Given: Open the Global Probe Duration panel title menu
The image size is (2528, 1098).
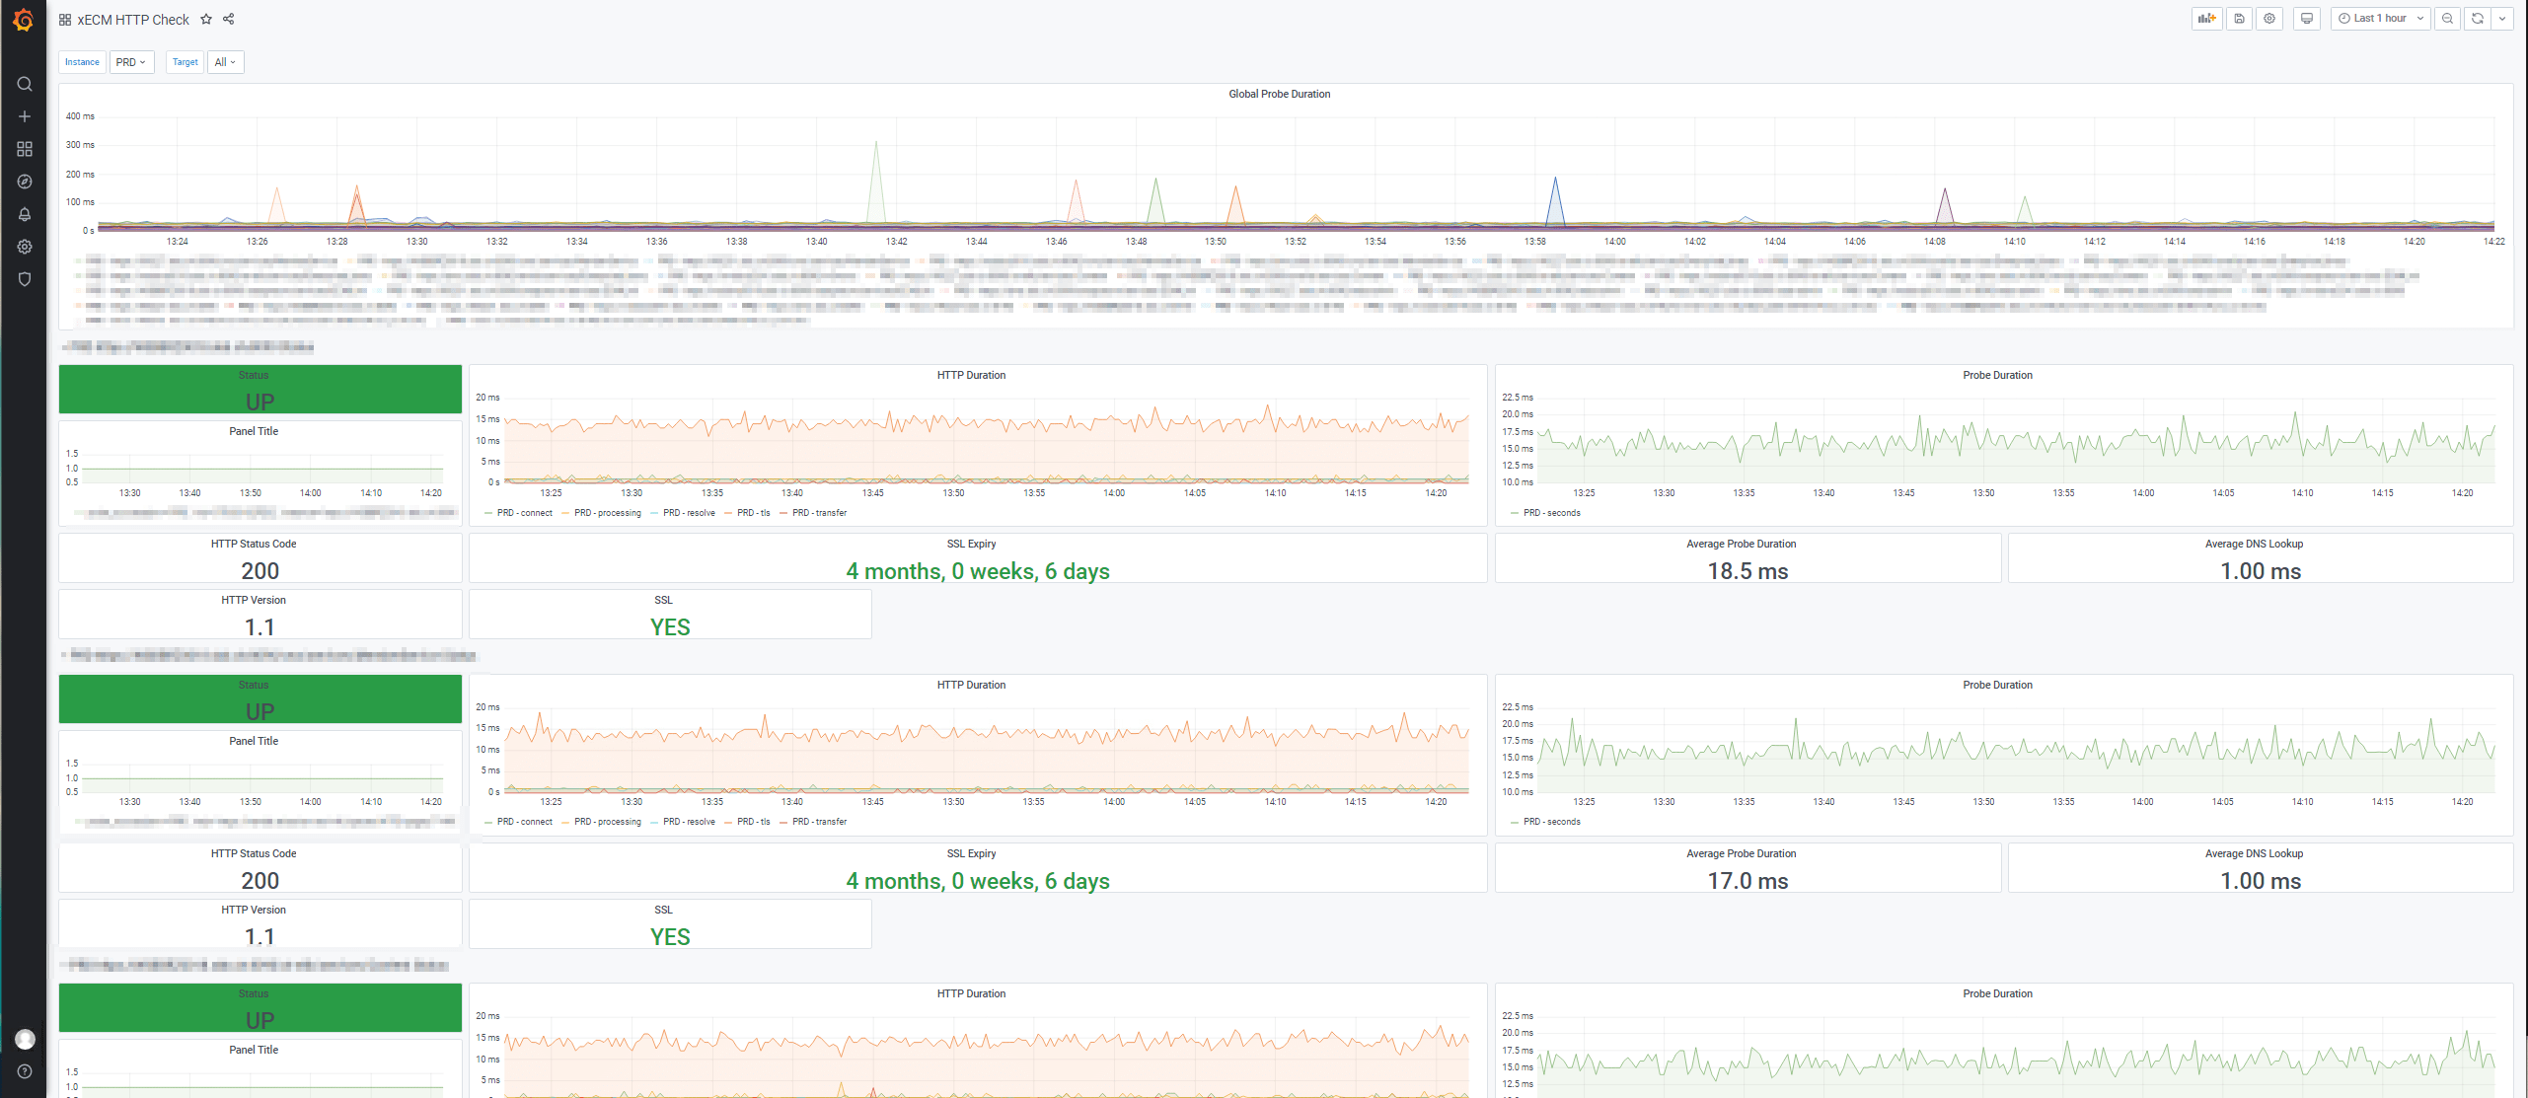Looking at the screenshot, I should (x=1279, y=94).
